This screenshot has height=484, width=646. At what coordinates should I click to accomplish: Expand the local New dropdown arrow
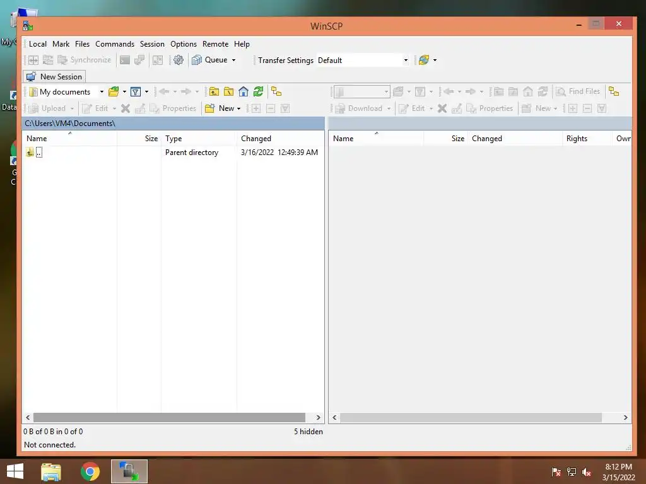tap(239, 108)
